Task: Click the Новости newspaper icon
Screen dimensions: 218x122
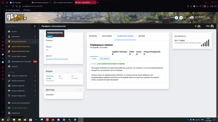Action: point(9,66)
